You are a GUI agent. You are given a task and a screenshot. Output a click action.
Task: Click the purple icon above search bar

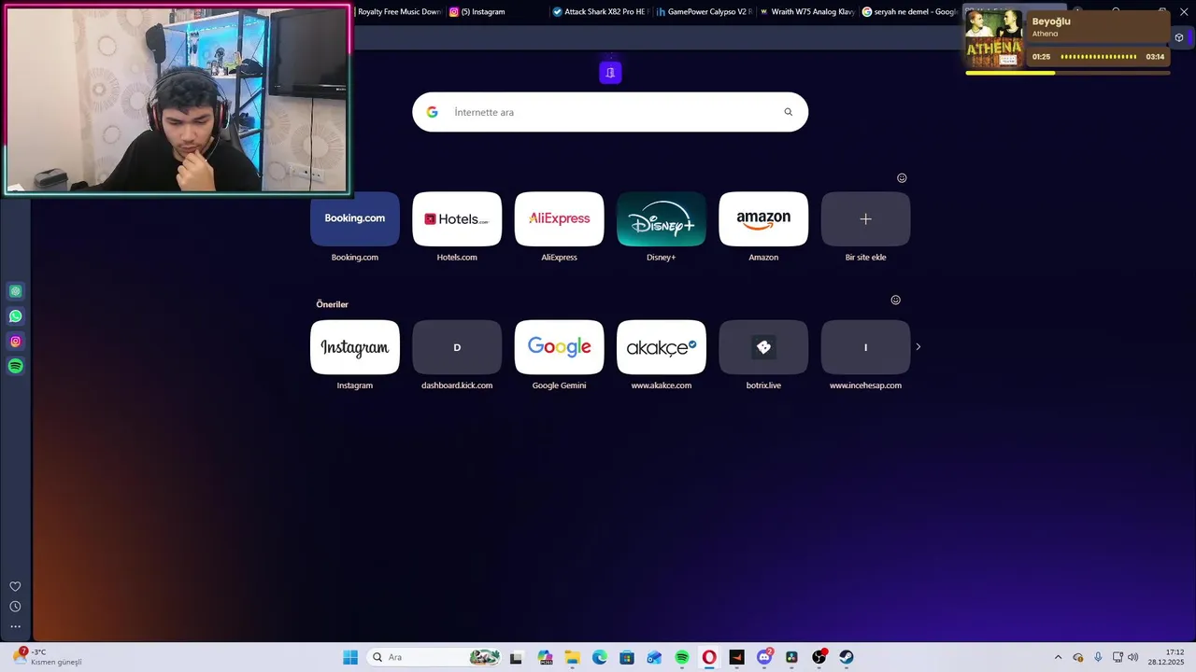tap(610, 73)
